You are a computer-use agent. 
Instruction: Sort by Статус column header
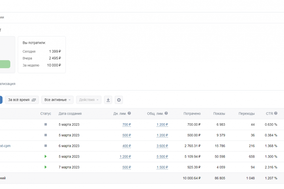46,113
